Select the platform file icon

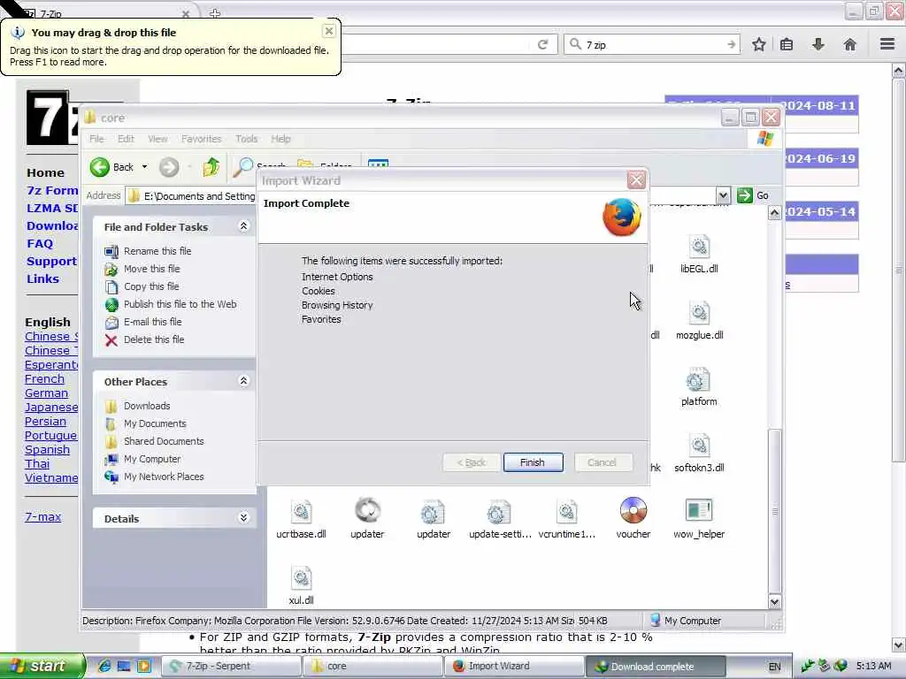click(699, 380)
